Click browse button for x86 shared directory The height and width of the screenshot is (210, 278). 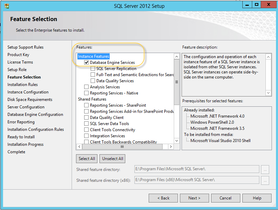tap(266, 180)
